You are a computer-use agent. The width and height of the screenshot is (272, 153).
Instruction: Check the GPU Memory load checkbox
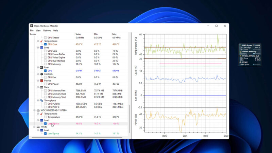coord(46,64)
